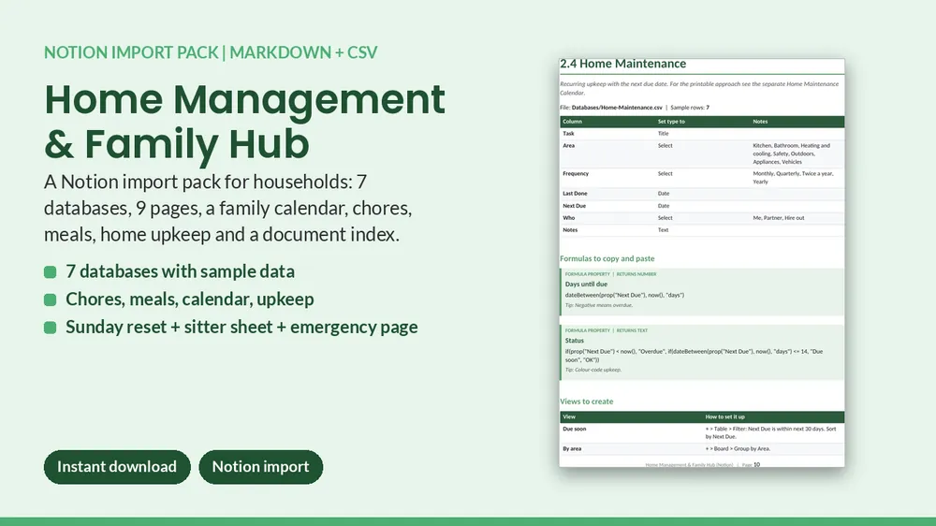Click the 'How to set it up' table header
Viewport: 936px width, 526px height.
click(724, 416)
